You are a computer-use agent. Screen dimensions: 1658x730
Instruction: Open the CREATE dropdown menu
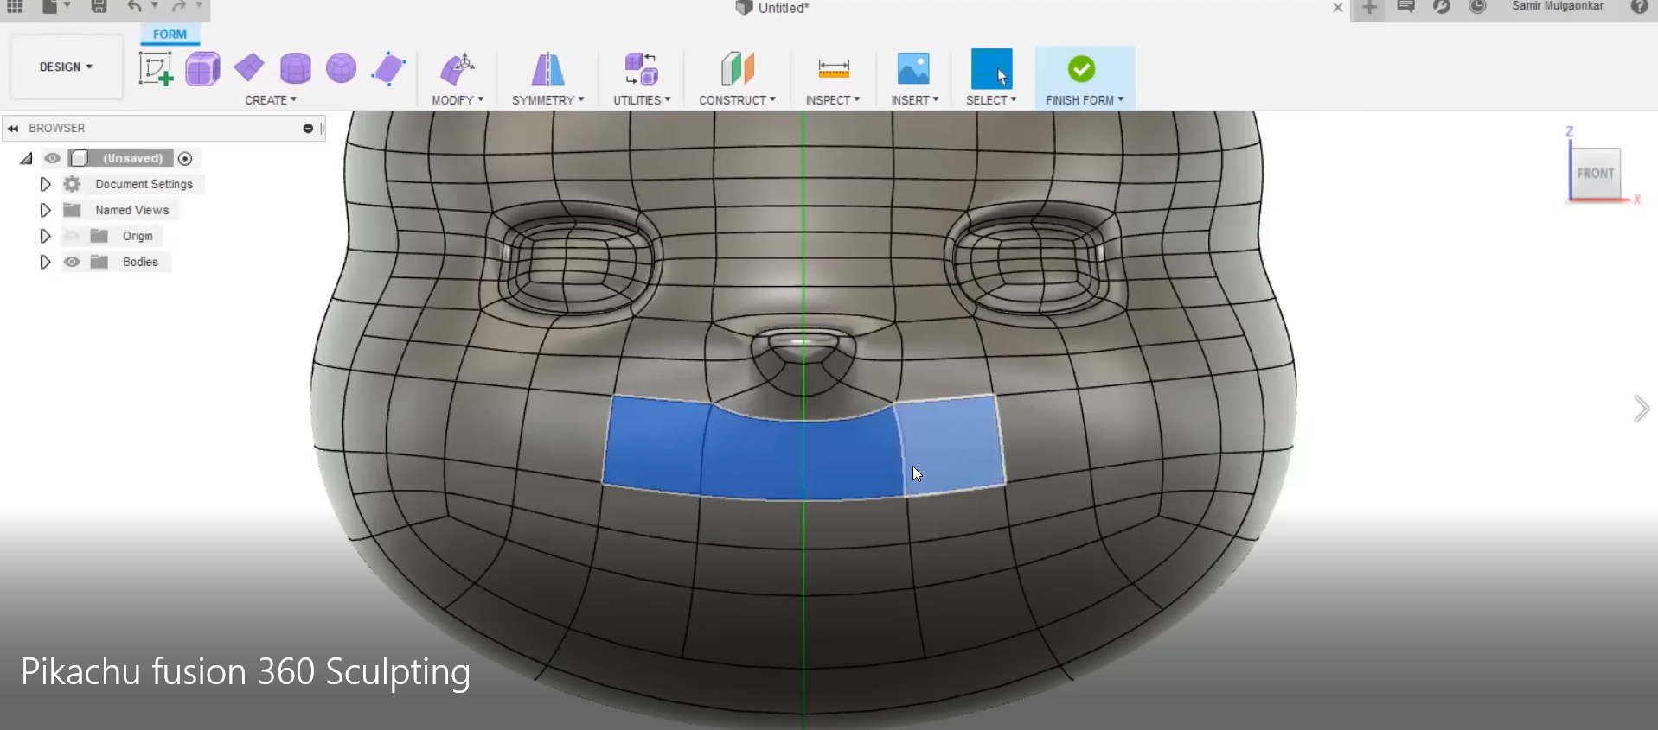(x=271, y=100)
